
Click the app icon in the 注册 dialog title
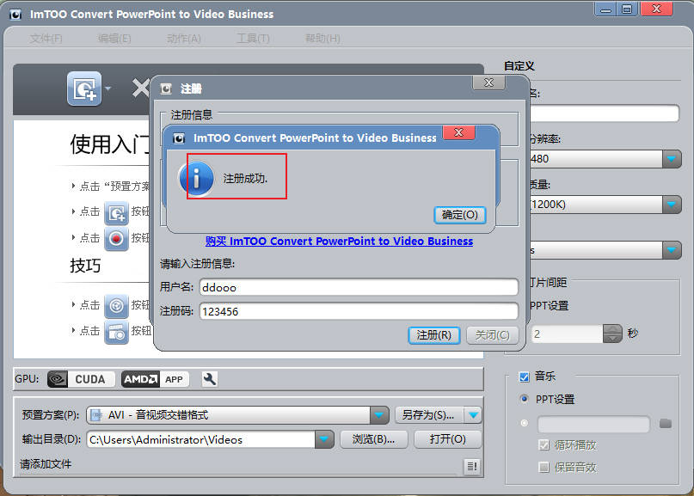[x=166, y=89]
